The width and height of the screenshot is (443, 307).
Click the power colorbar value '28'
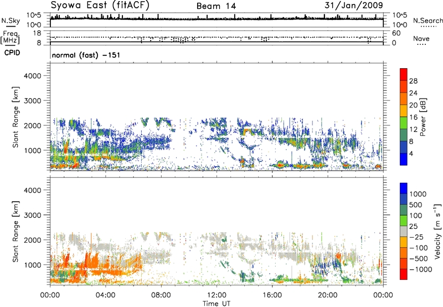click(413, 81)
